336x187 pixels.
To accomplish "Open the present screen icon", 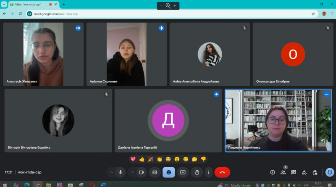I will click(183, 172).
